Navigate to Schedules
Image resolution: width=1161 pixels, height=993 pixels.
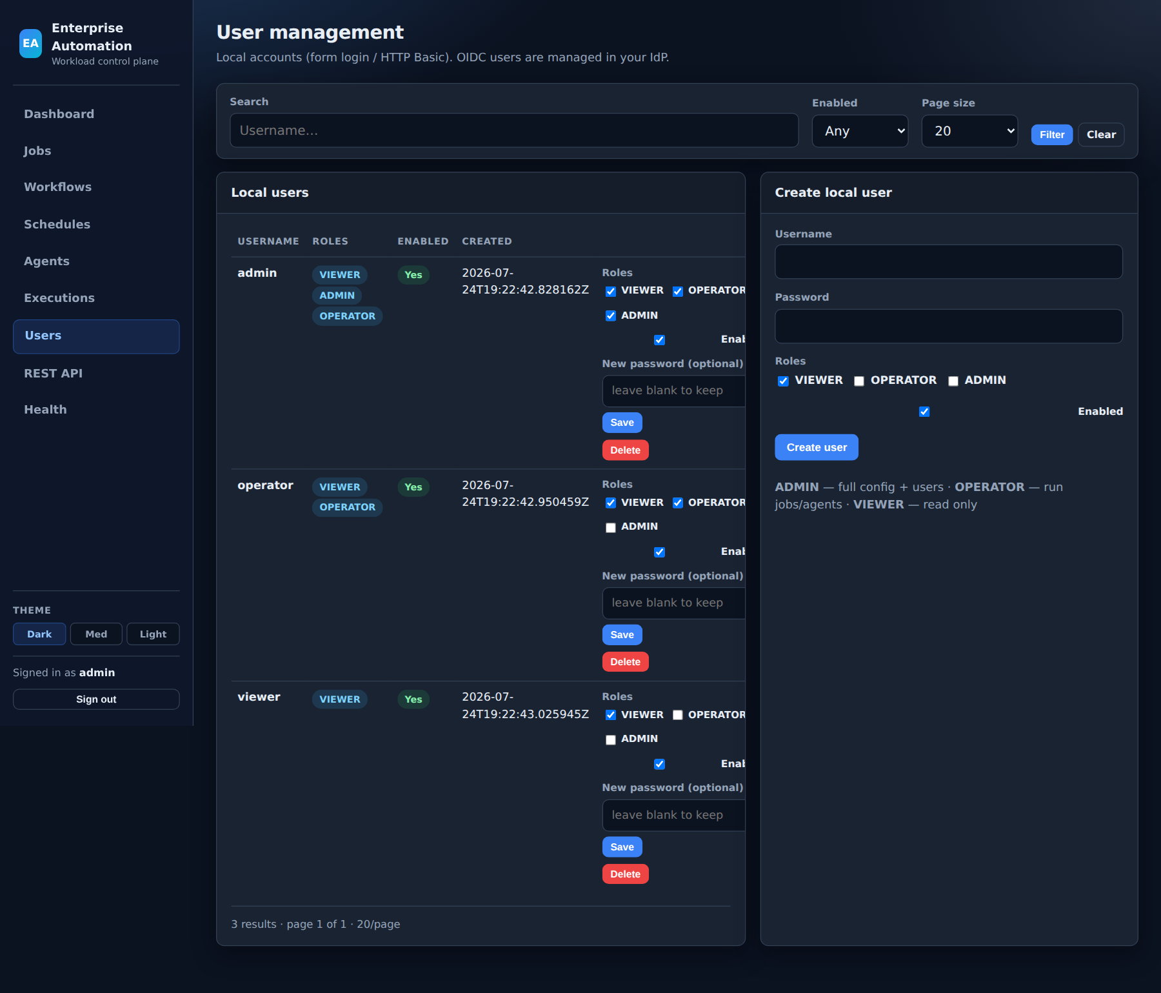coord(96,225)
